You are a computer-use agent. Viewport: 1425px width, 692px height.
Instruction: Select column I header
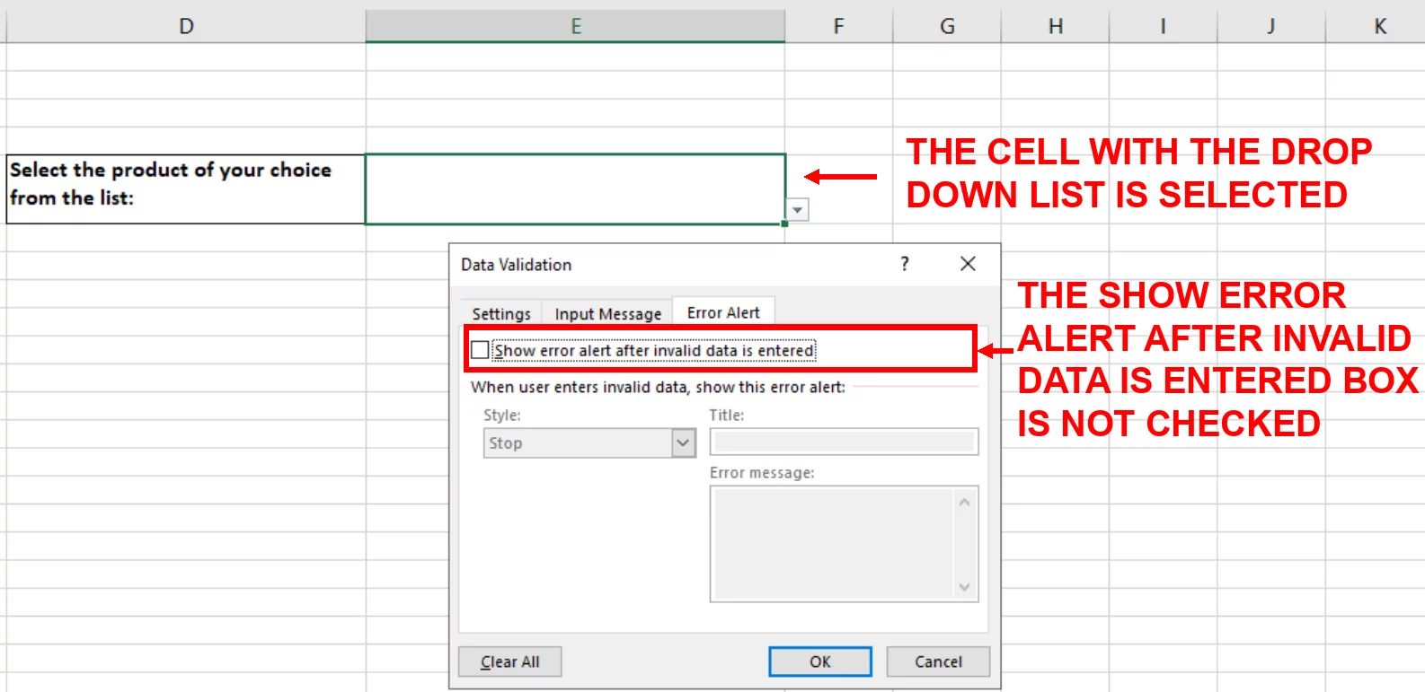[1164, 26]
